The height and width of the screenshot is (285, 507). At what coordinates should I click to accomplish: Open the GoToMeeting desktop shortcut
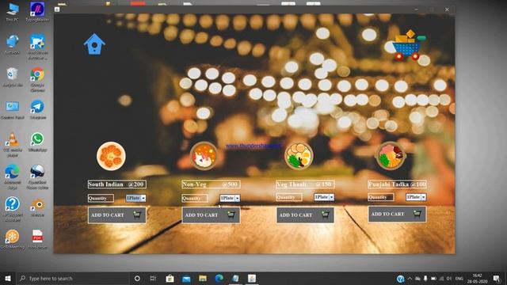(x=13, y=239)
